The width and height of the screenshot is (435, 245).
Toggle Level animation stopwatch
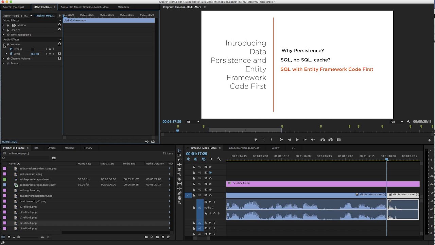[x=11, y=54]
